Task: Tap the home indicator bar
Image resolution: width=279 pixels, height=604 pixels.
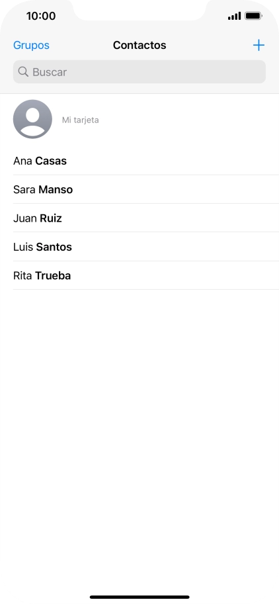Action: pos(139,597)
